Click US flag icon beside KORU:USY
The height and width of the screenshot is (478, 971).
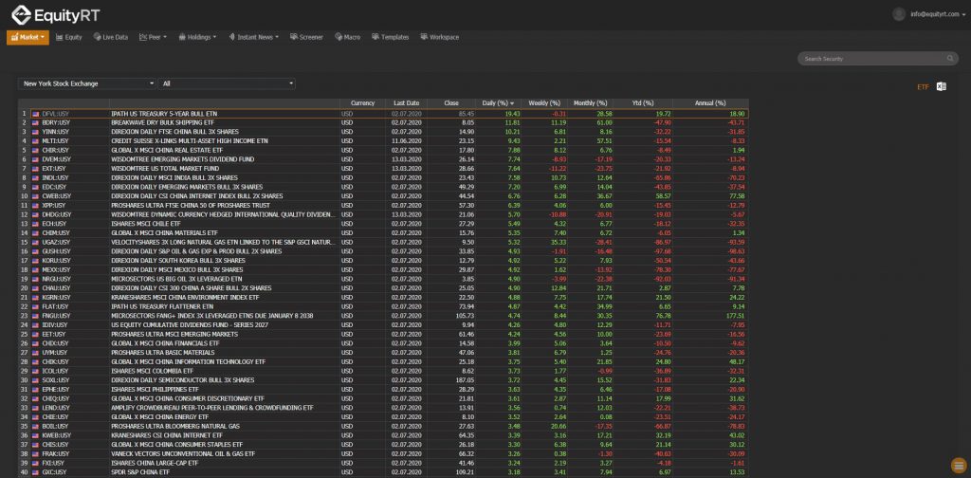coord(35,261)
